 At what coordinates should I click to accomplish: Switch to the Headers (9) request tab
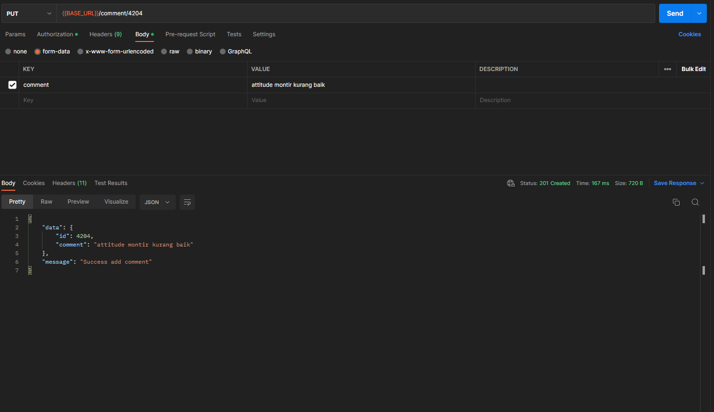(x=105, y=34)
